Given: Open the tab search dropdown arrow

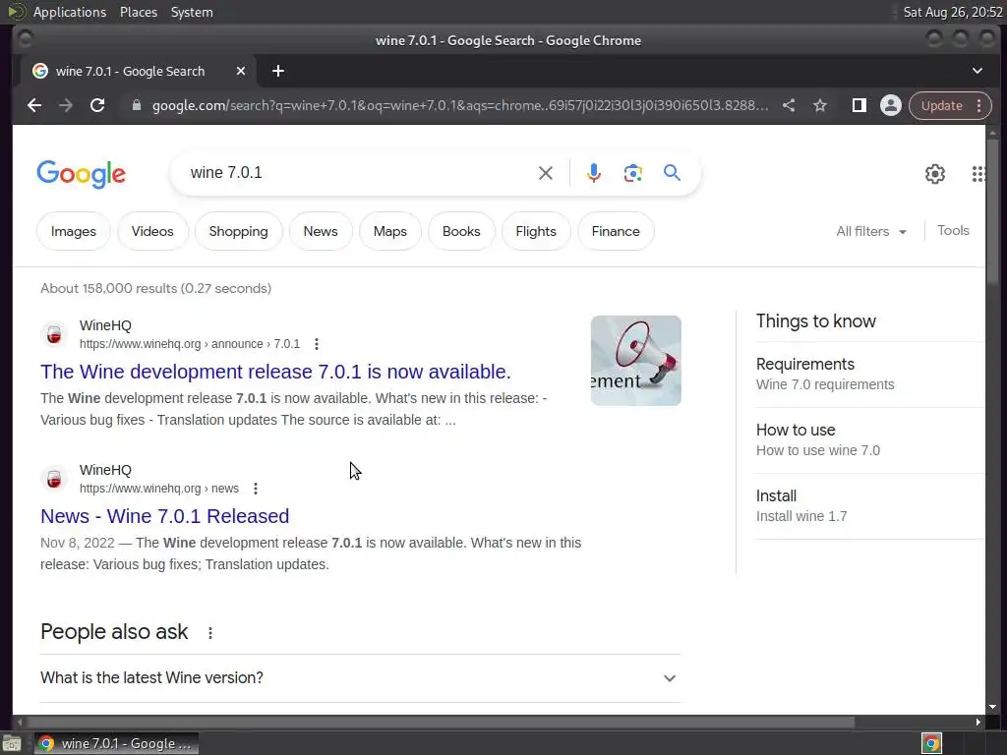Looking at the screenshot, I should point(977,71).
